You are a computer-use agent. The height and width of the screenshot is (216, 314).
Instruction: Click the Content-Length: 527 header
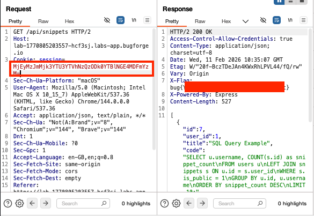tap(200, 101)
